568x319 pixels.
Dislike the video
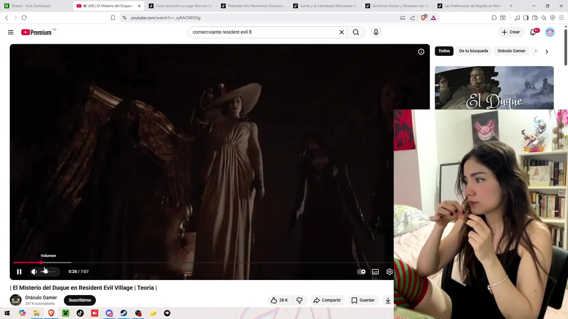pyautogui.click(x=300, y=300)
